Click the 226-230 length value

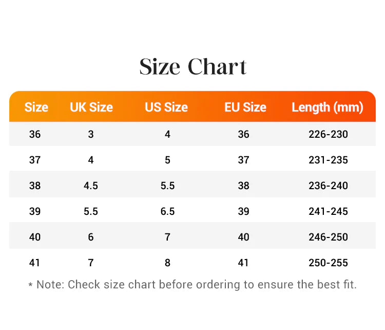tap(329, 134)
